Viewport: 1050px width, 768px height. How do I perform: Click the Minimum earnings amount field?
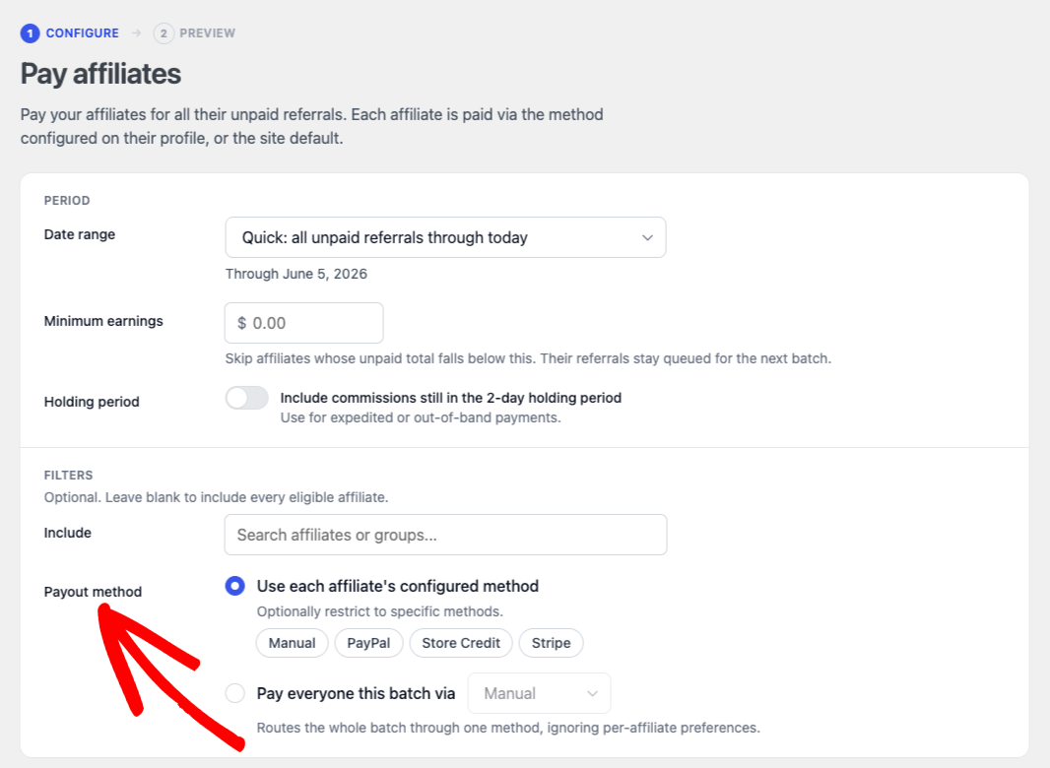[x=304, y=323]
